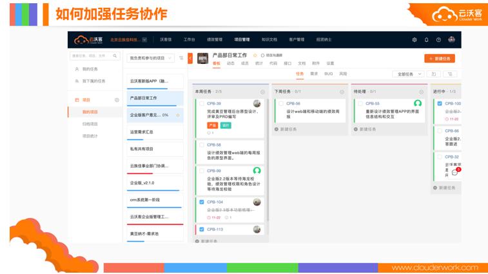This screenshot has height=274, width=488.
Task: Open the settings gear in top bar
Action: [415, 40]
